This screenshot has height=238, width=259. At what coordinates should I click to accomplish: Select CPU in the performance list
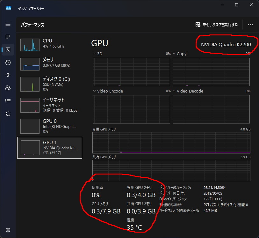[50, 45]
